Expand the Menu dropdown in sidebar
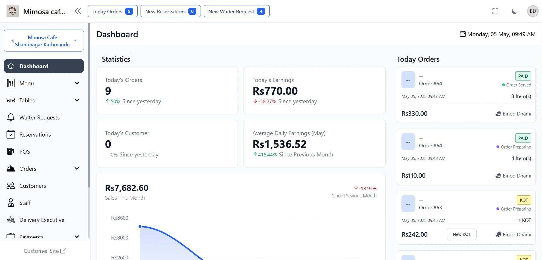Image resolution: width=542 pixels, height=260 pixels. 77,83
